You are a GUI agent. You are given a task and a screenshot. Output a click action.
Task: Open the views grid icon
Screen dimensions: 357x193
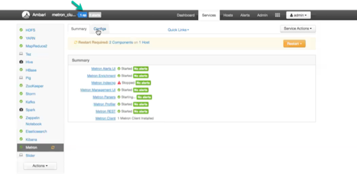(277, 15)
